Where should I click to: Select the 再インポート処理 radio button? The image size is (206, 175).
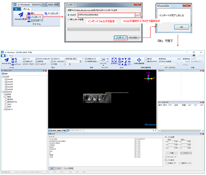68,20
